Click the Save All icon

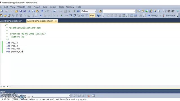(24, 11)
